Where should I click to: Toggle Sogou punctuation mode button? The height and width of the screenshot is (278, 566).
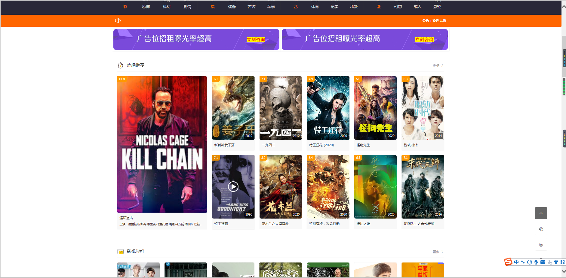(523, 262)
